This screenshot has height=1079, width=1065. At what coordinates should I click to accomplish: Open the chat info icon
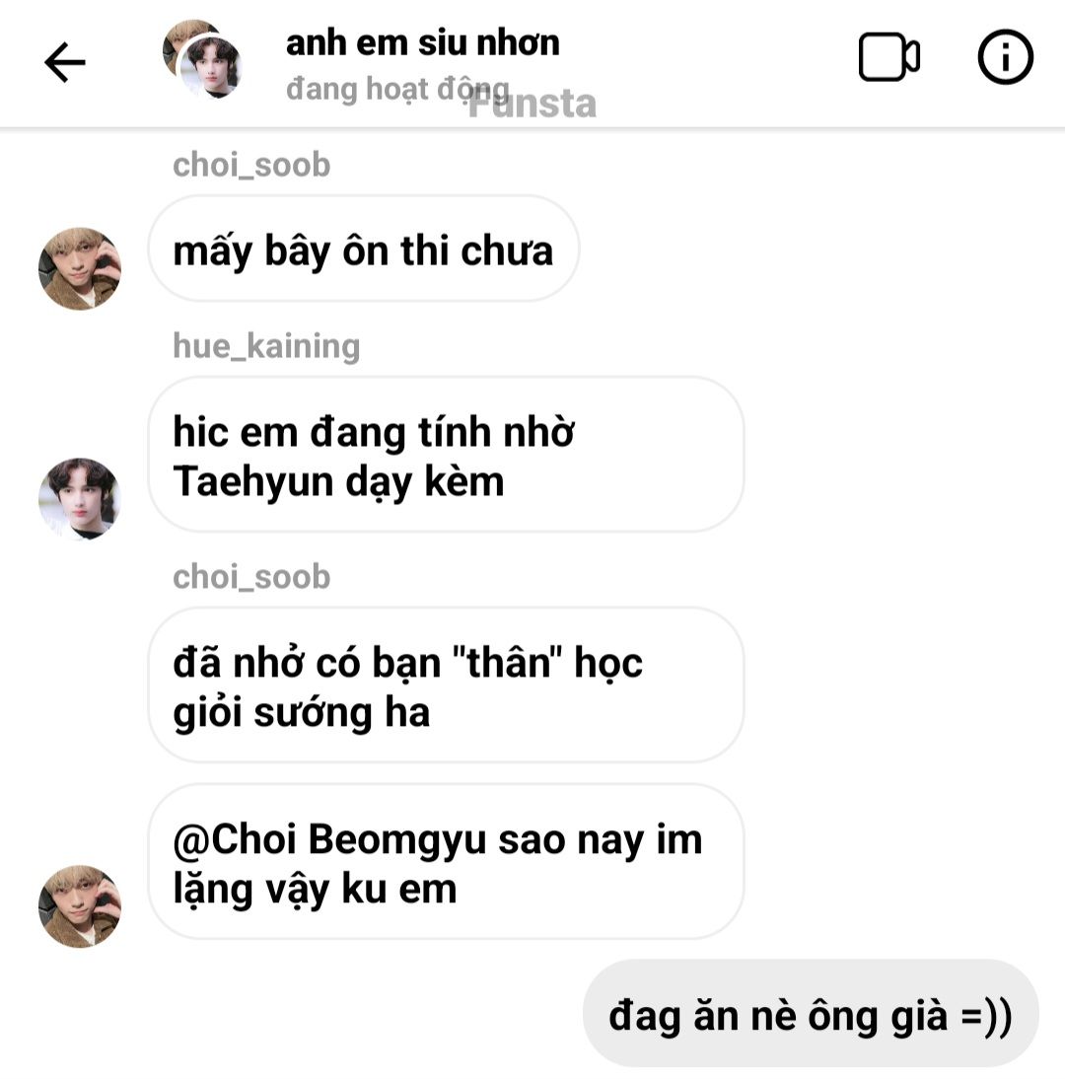[x=1005, y=57]
